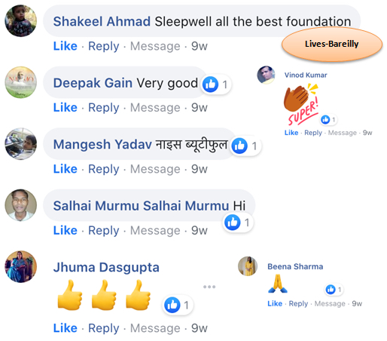Click the folded hands emoji in Beena Sharma's comment
Image resolution: width=387 pixels, height=341 pixels.
(278, 284)
